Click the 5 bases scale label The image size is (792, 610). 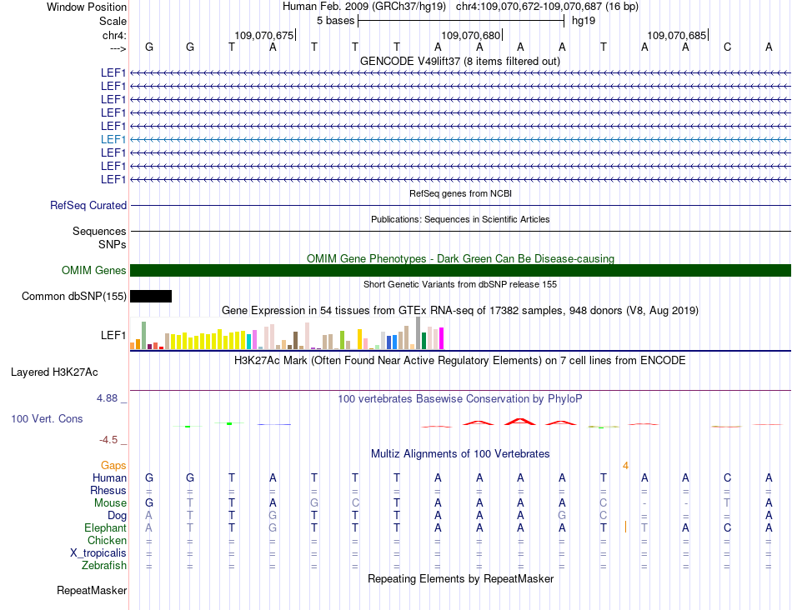[335, 21]
